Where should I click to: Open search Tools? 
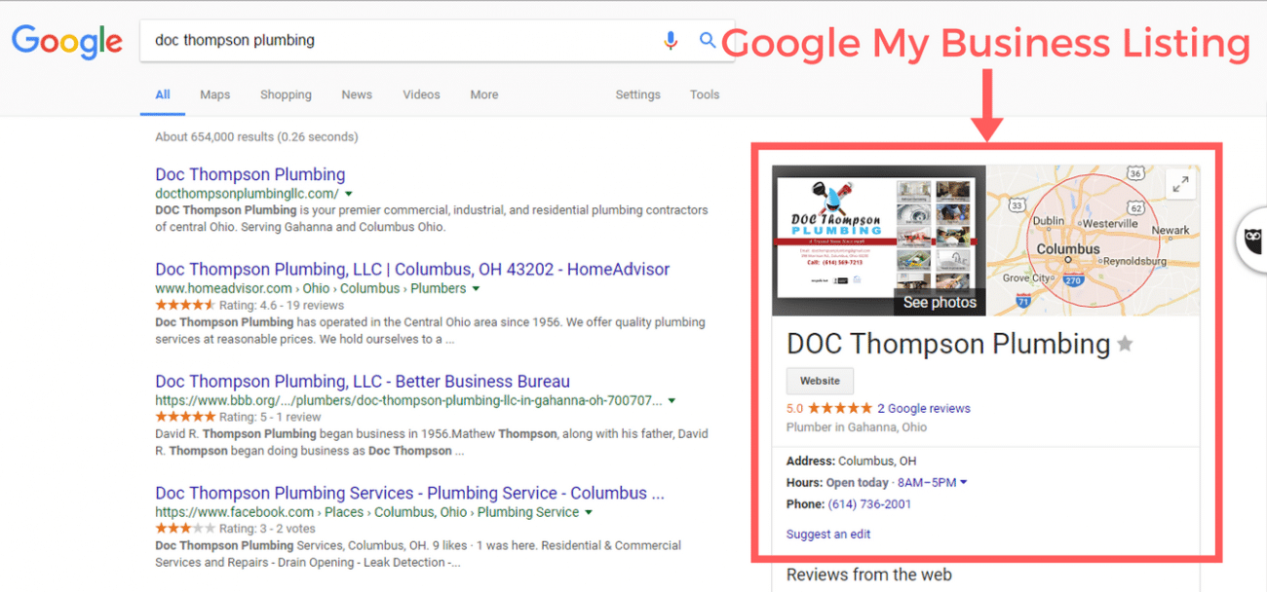(x=705, y=94)
